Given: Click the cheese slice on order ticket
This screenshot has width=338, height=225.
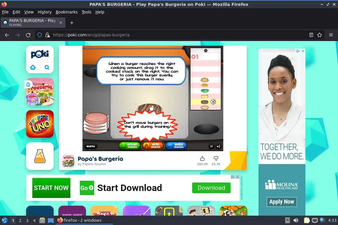Looking at the screenshot, I should tap(205, 96).
